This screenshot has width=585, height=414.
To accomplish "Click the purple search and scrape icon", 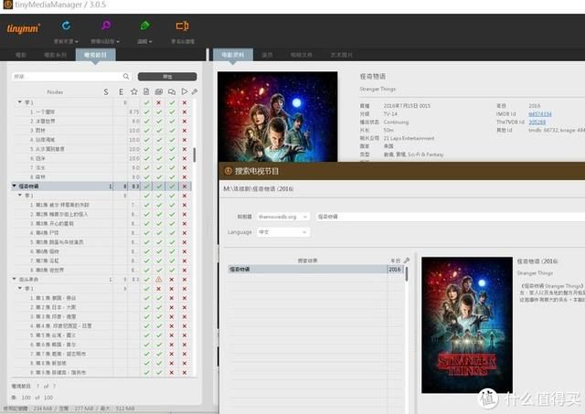I will click(106, 26).
